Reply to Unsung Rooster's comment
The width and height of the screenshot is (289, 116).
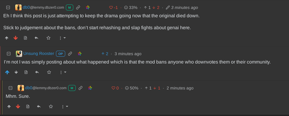(x=37, y=72)
